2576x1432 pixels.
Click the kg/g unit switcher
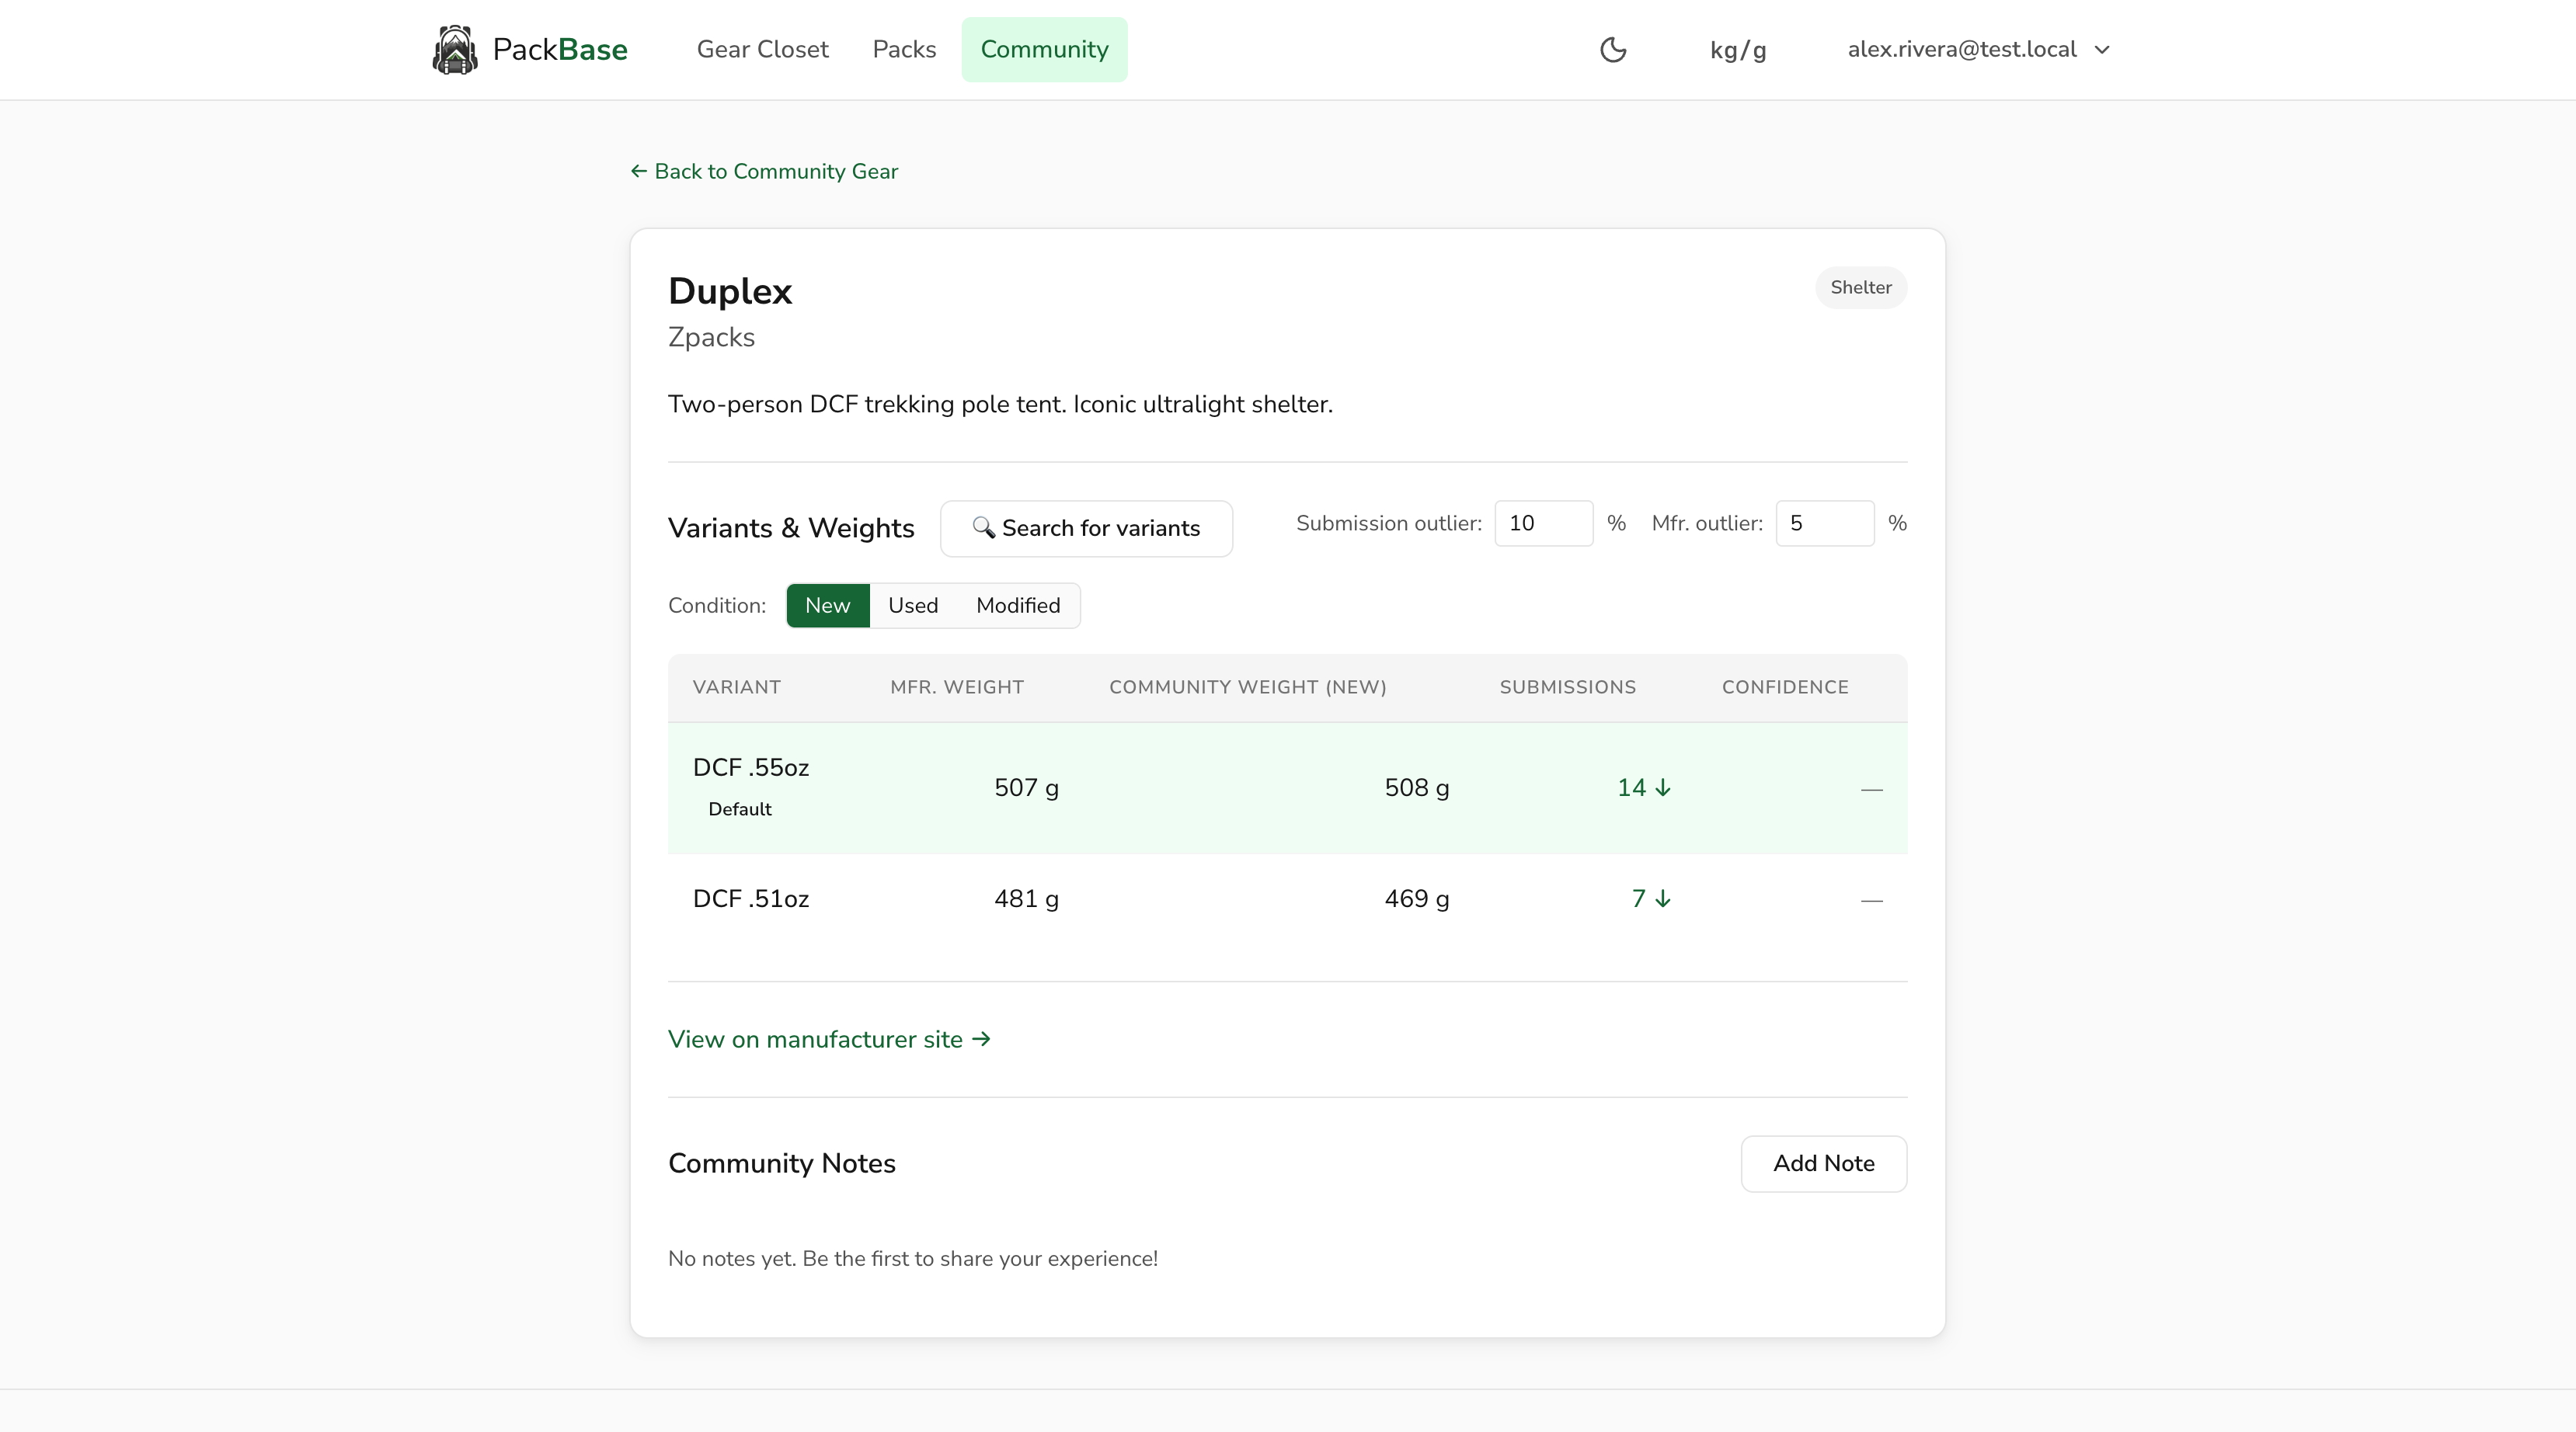(x=1738, y=49)
